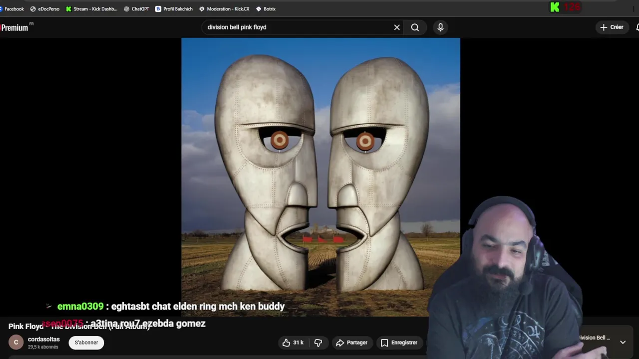Click the Partager share button
Image resolution: width=639 pixels, height=359 pixels.
tap(352, 343)
